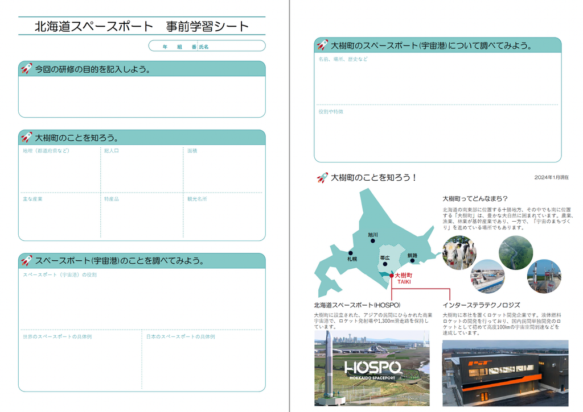Screen dimensions: 583x412
Task: Click the 2024年1月現在 date note
Action: 551,177
